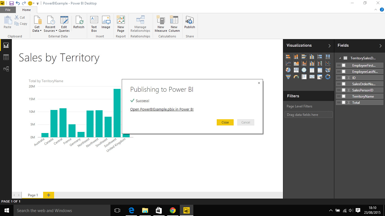
Task: Open the smiley feedback dropdown arrow
Action: click(34, 3)
